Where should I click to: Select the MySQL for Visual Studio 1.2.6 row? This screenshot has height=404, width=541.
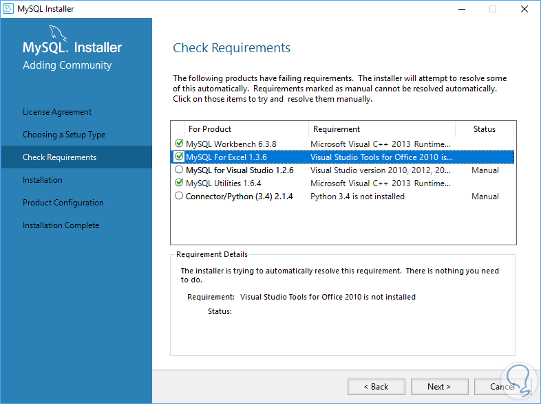pyautogui.click(x=342, y=170)
